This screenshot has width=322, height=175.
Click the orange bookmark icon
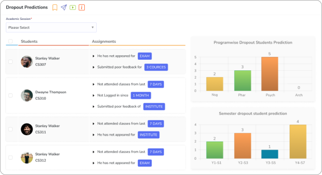(55, 7)
